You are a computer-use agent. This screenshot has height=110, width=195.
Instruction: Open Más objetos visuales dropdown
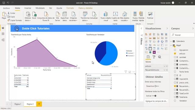point(125,16)
